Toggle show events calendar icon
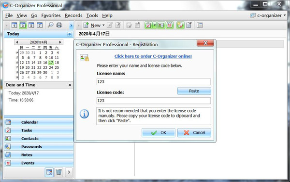The width and height of the screenshot is (290, 182). point(170,25)
